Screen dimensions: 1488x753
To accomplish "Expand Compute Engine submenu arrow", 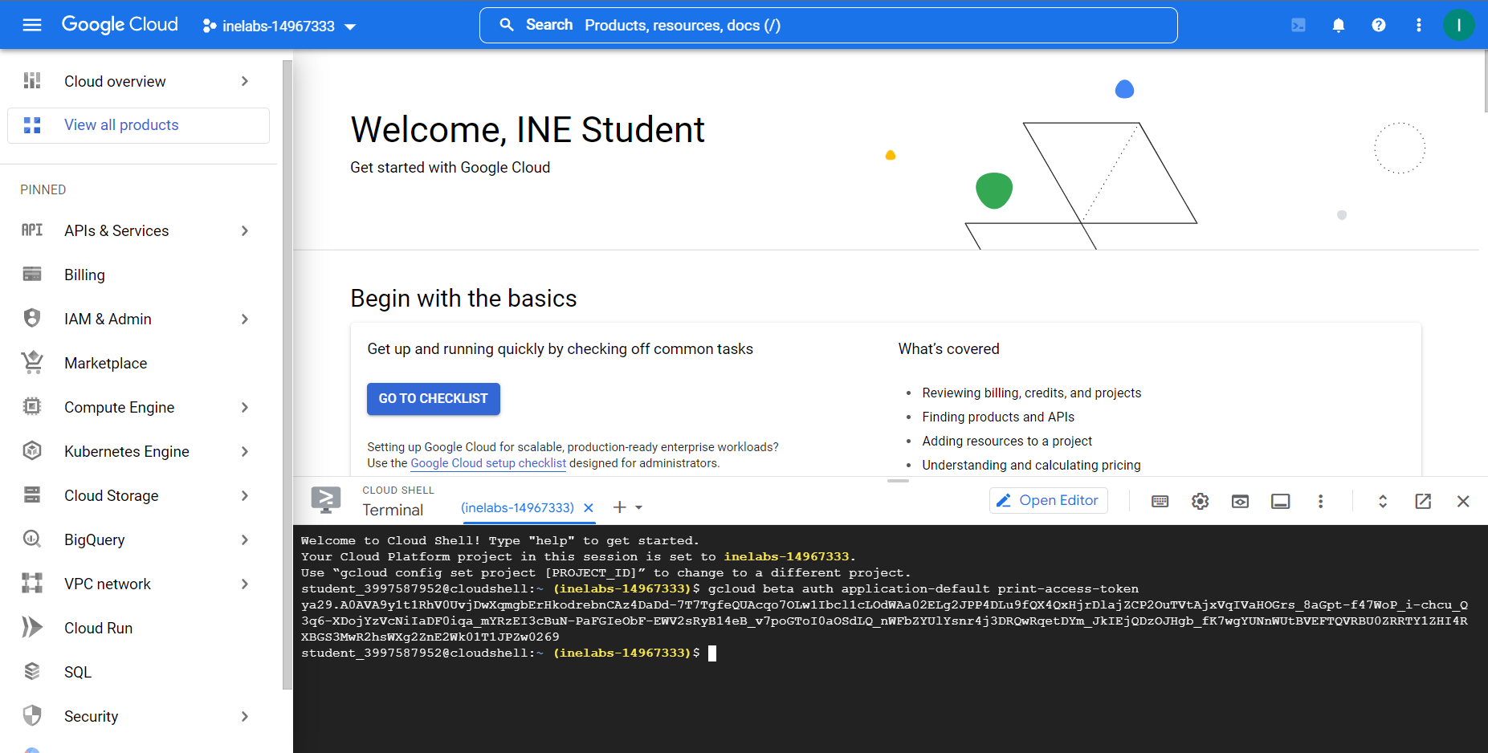I will coord(245,407).
